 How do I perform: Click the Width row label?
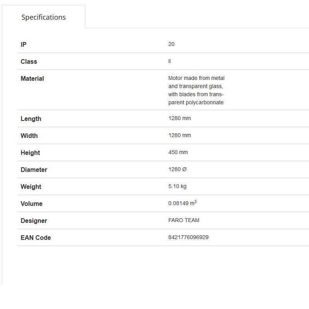29,136
